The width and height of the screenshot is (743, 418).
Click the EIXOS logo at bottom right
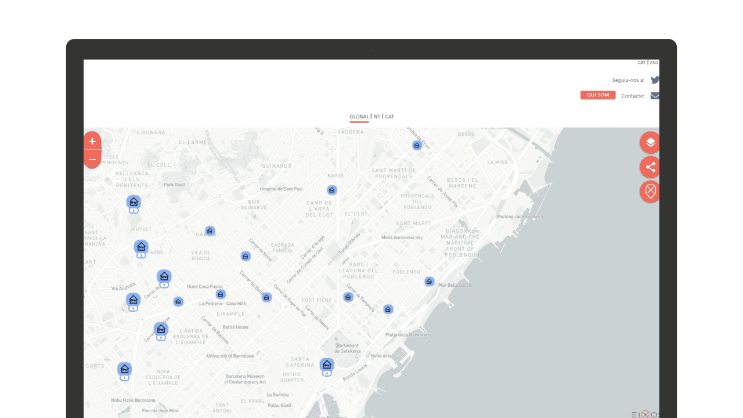tap(644, 414)
